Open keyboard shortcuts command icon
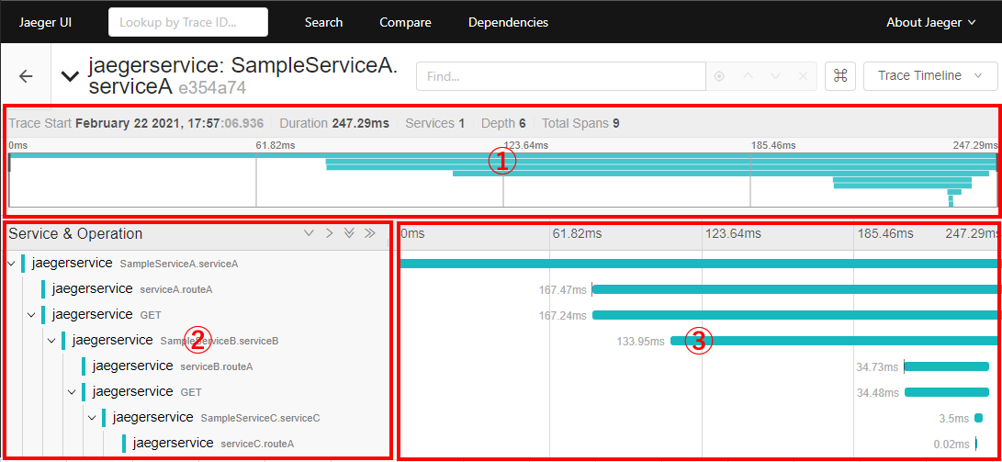Image resolution: width=1002 pixels, height=462 pixels. click(840, 76)
